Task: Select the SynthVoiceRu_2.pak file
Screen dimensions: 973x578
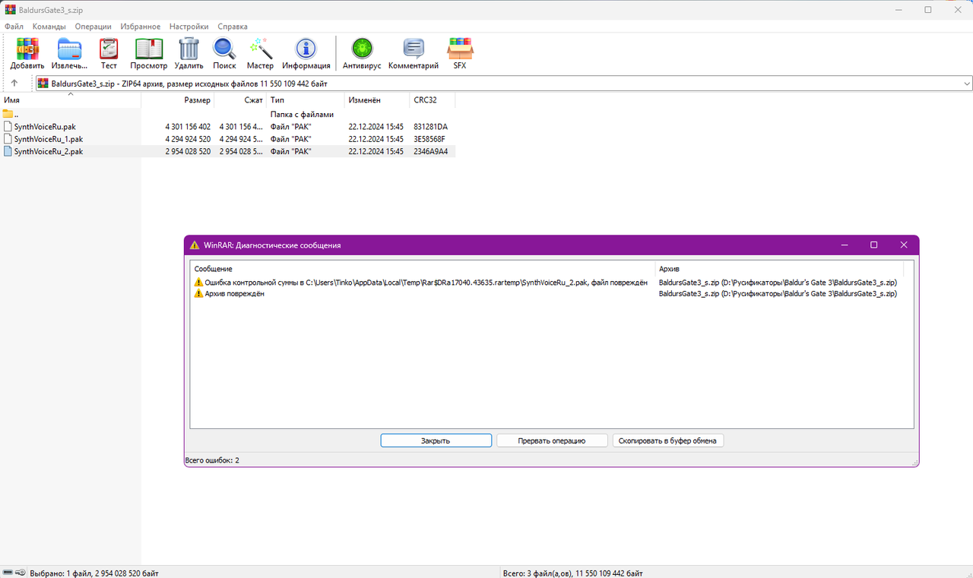Action: (x=48, y=151)
